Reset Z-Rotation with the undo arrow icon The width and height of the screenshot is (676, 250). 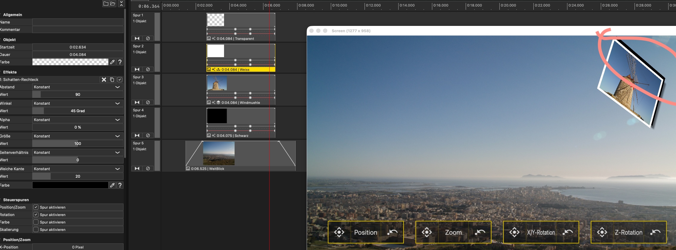[655, 232]
